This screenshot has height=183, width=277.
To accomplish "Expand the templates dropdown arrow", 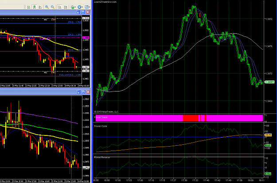I will [x=90, y=7].
